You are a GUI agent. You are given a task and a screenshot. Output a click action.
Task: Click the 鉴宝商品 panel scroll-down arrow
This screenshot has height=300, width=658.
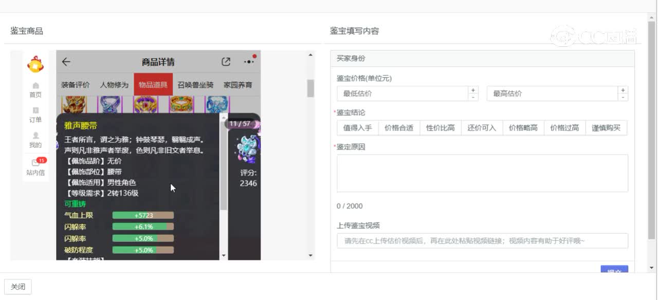click(x=310, y=255)
